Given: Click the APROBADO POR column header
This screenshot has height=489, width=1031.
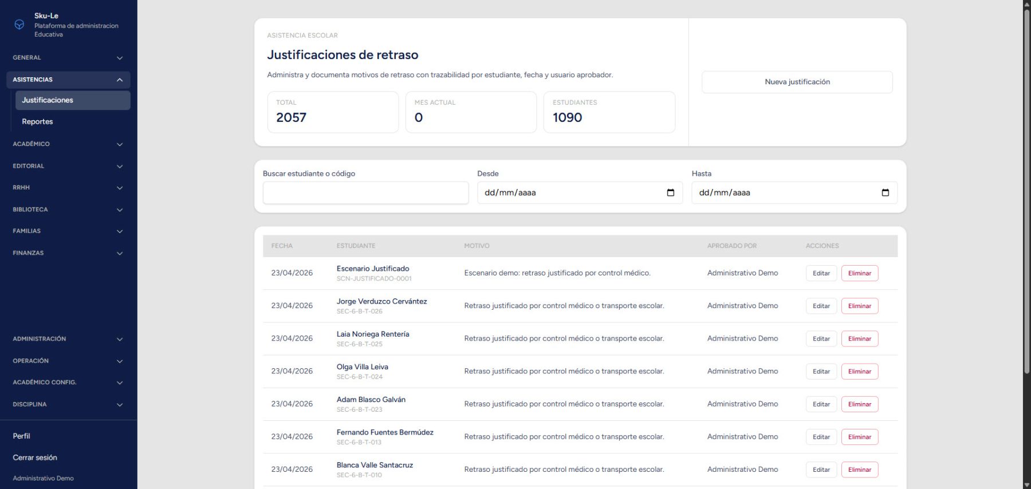Looking at the screenshot, I should point(731,246).
